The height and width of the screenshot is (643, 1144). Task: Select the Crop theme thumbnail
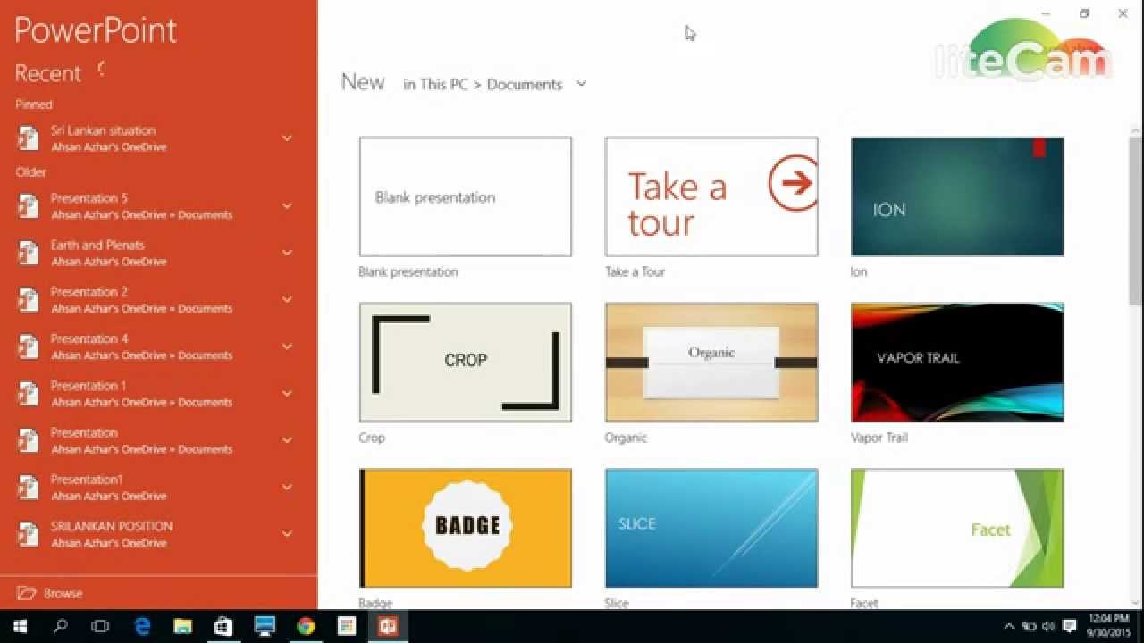[466, 362]
